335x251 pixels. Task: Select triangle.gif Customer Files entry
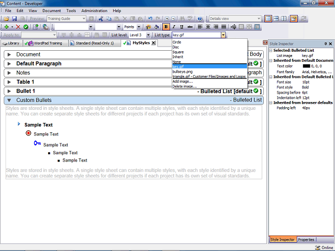point(209,77)
